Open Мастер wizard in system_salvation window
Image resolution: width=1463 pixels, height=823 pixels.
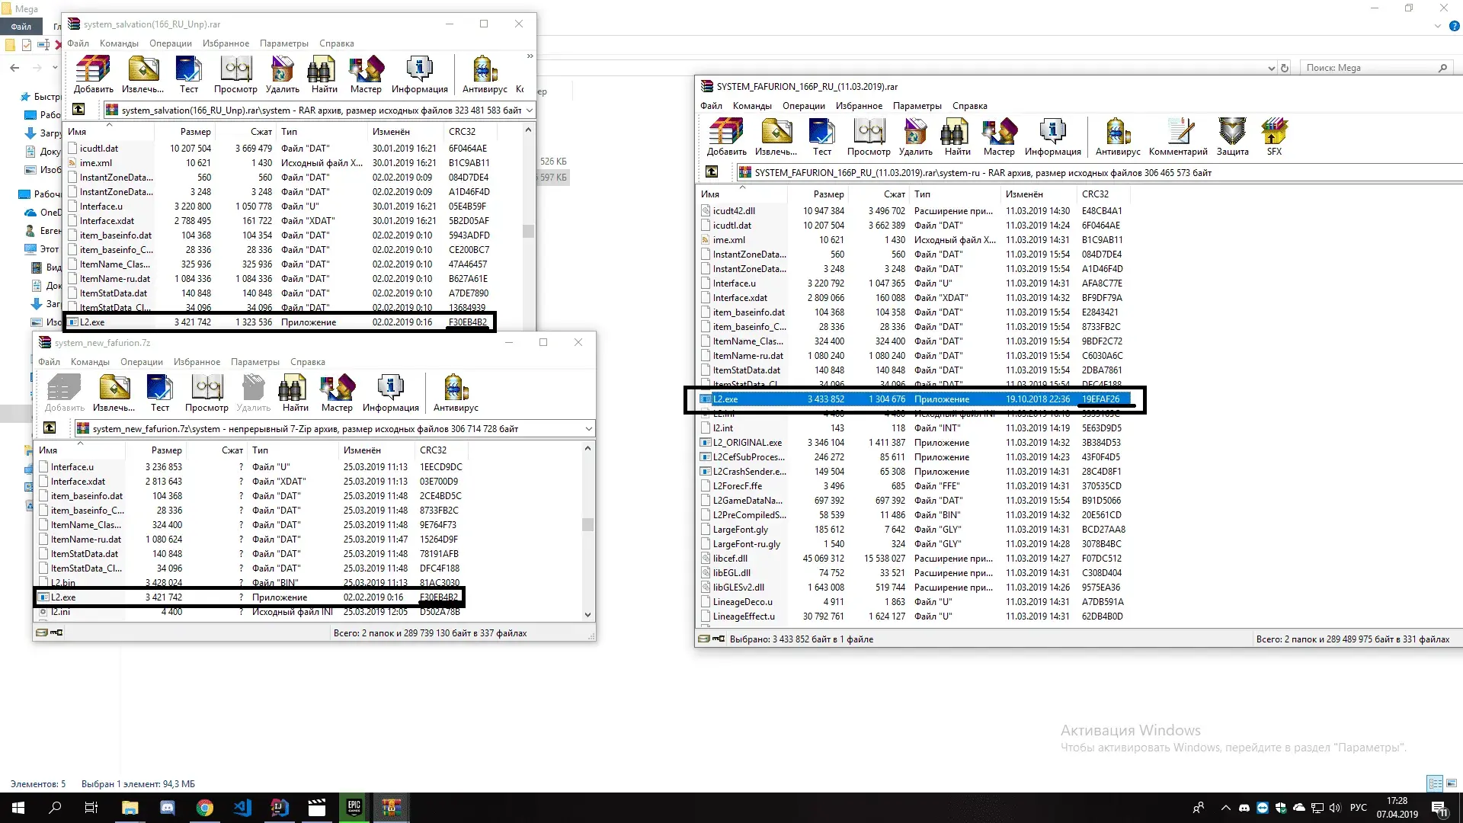click(366, 75)
